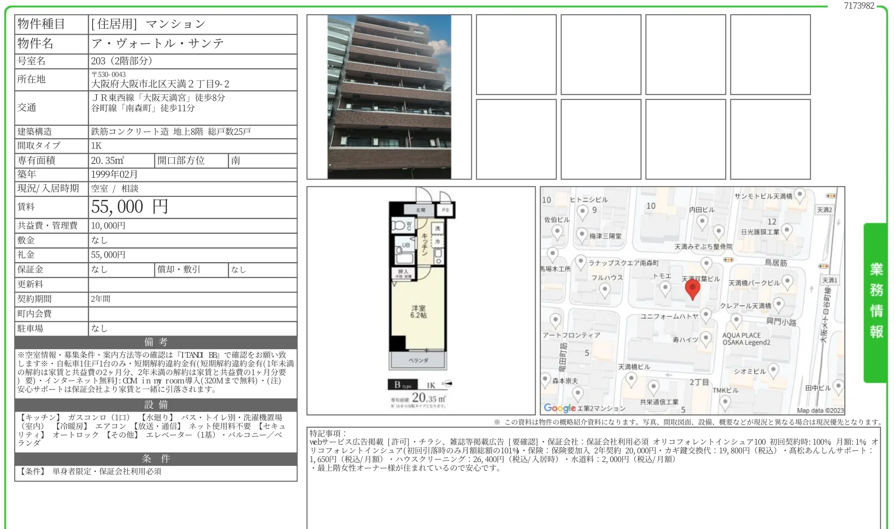Click the 55,000 円 rent value
This screenshot has width=894, height=529.
(130, 207)
